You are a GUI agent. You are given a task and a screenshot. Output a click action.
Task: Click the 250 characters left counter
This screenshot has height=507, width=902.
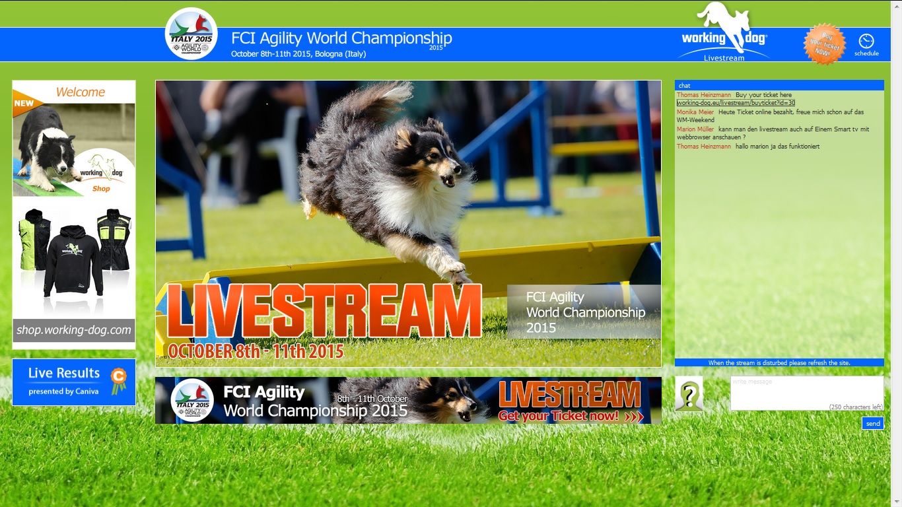856,407
